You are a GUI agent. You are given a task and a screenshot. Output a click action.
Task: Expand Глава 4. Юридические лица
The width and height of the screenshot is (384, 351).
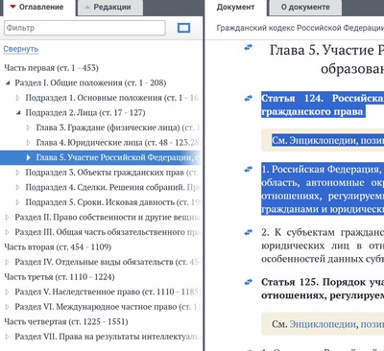click(29, 143)
